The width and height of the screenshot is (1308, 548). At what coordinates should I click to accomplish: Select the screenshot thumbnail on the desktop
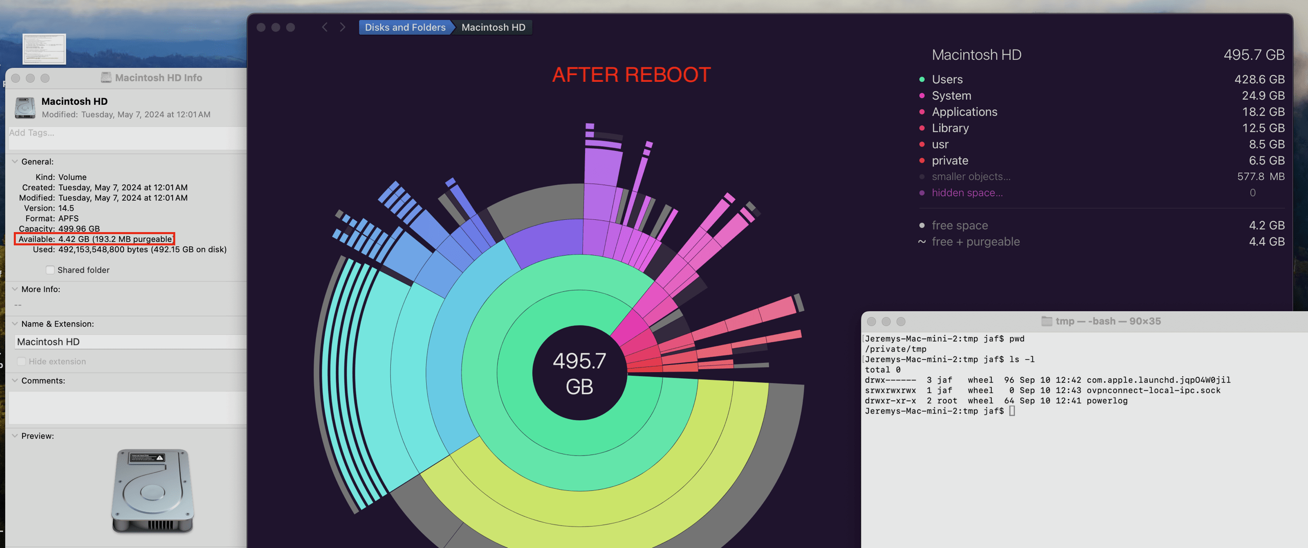[x=44, y=49]
